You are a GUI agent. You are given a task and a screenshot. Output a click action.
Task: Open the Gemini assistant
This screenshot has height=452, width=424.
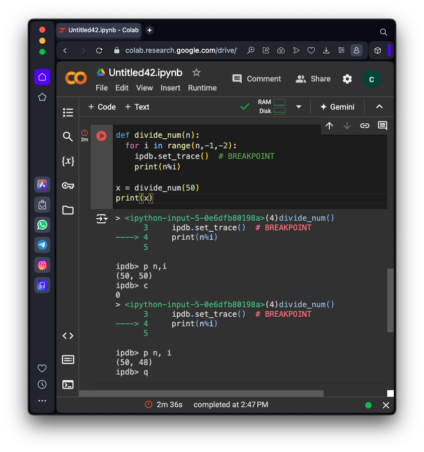(x=337, y=107)
